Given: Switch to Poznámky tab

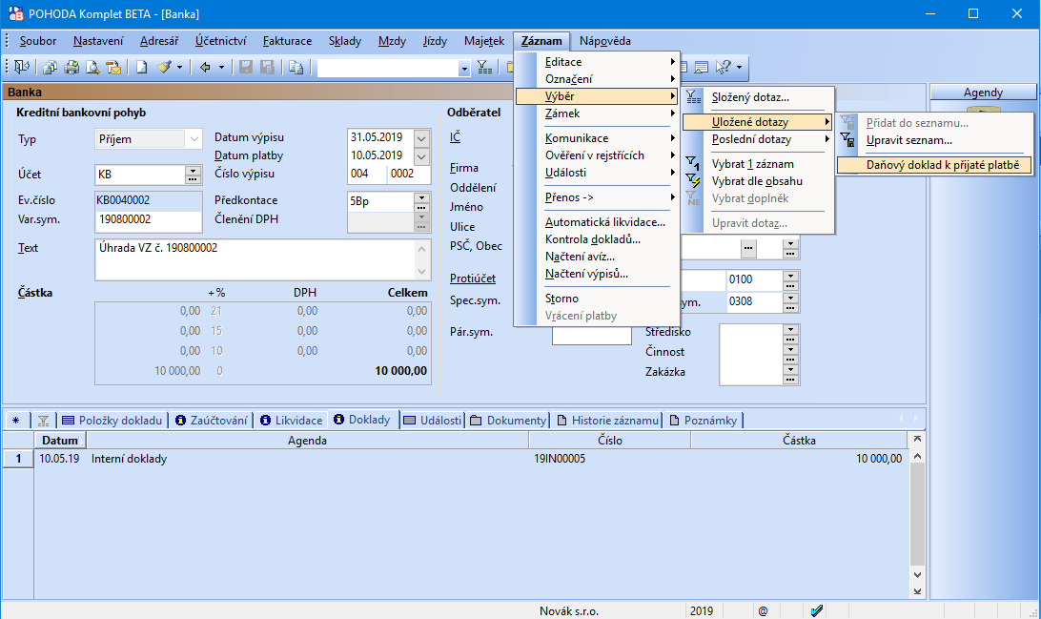Looking at the screenshot, I should click(x=704, y=421).
